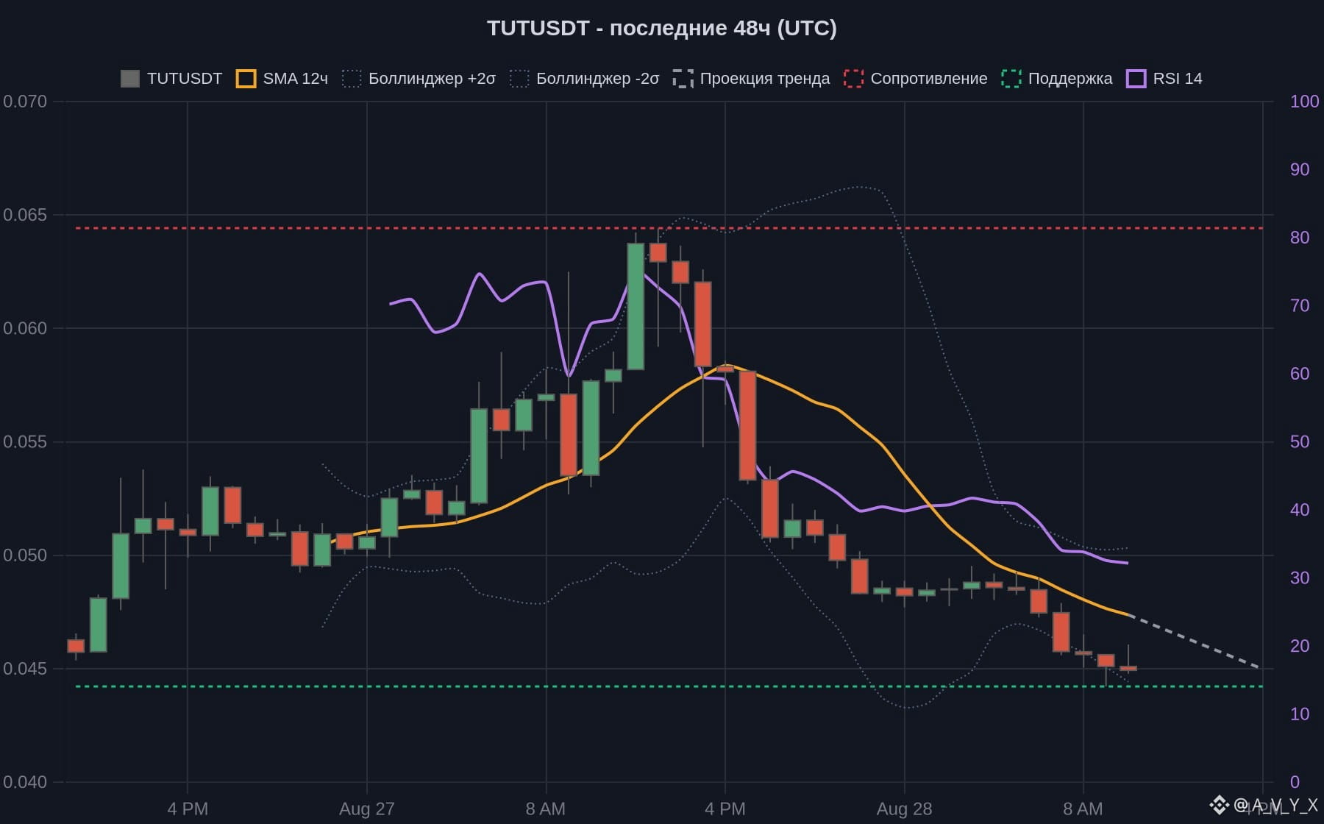Click the large red candle right of 4 PM
Image resolution: width=1324 pixels, height=824 pixels.
(747, 425)
